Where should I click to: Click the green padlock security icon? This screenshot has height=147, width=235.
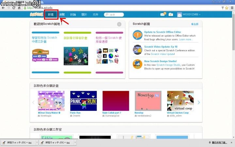[x=25, y=8]
